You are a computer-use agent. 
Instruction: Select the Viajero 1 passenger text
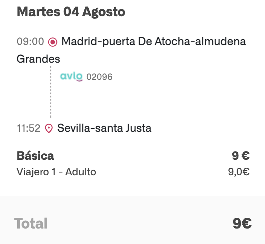click(x=35, y=172)
